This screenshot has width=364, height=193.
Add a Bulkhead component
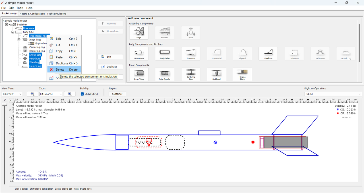[216, 74]
